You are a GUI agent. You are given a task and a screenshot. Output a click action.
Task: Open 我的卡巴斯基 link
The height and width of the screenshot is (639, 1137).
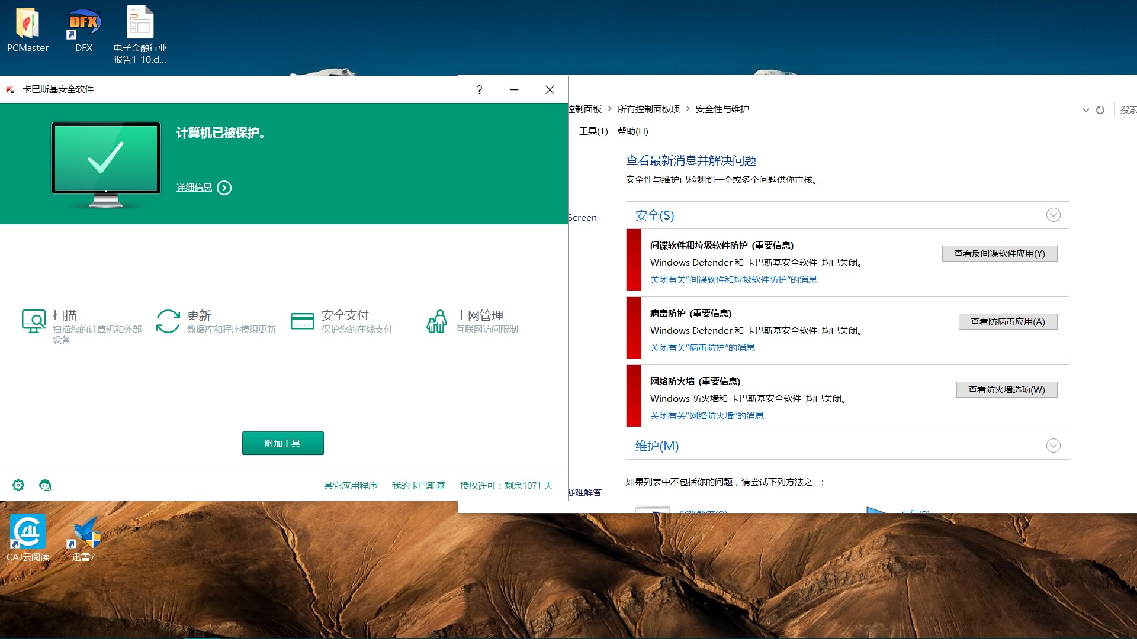point(418,485)
